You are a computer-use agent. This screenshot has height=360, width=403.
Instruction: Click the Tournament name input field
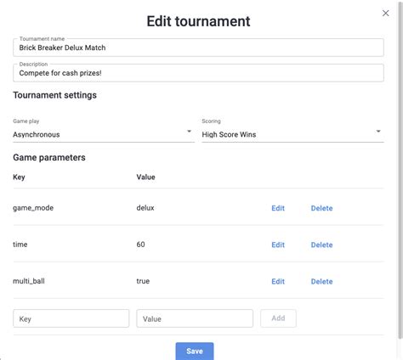point(198,48)
